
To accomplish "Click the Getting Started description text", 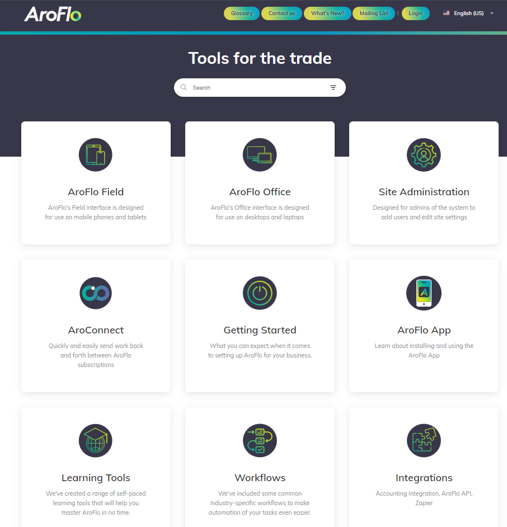I will [x=260, y=351].
